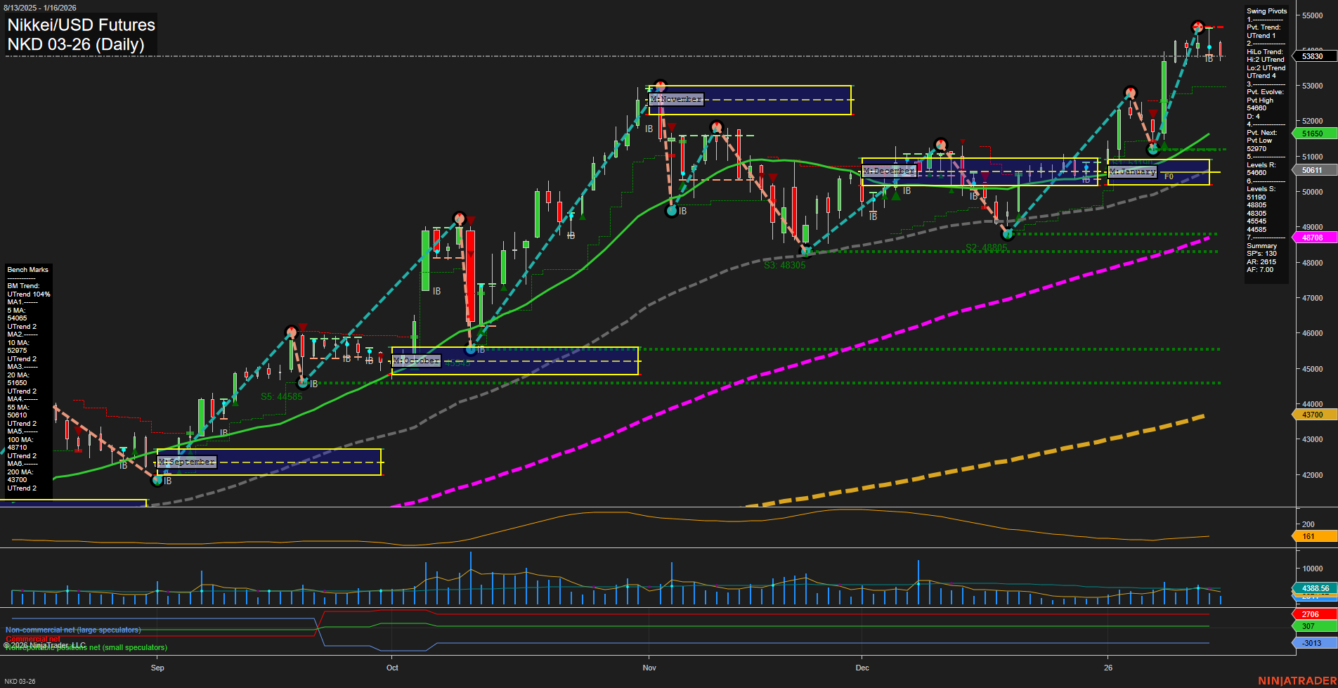
Task: Click the M:November monthly range label
Action: coord(676,99)
